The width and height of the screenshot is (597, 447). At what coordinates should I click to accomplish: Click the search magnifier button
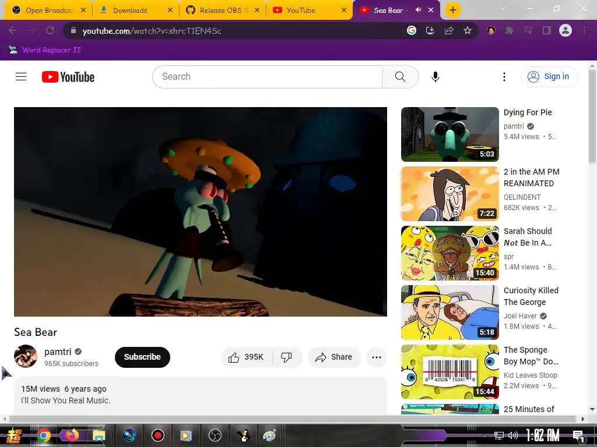[x=400, y=77]
